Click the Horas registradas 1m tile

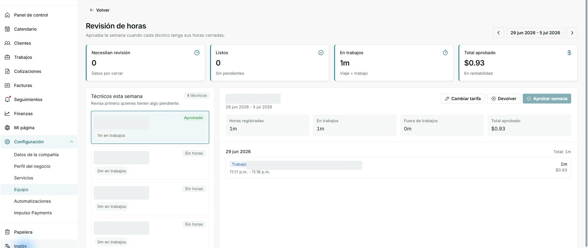tap(267, 125)
